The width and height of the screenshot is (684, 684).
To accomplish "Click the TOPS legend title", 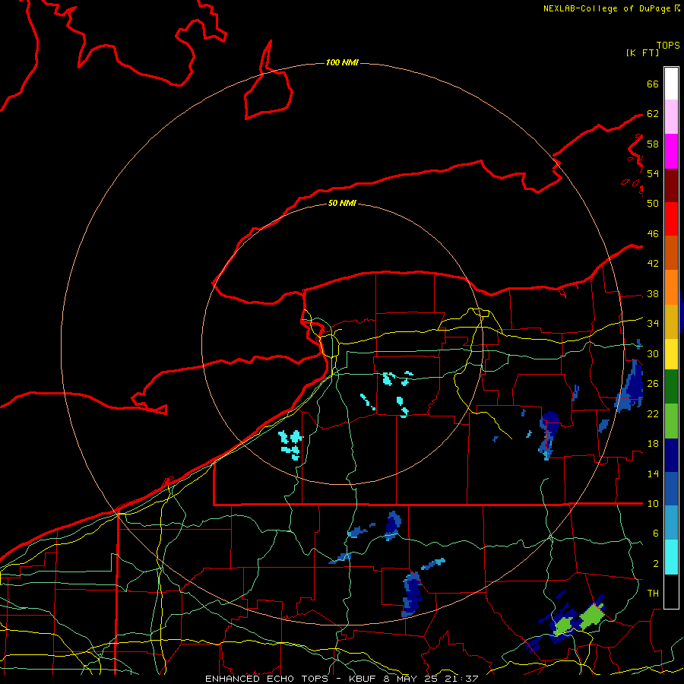I will [668, 46].
